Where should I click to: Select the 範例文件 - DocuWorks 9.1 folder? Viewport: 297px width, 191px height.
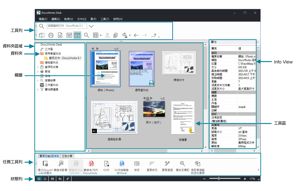[x=65, y=58]
